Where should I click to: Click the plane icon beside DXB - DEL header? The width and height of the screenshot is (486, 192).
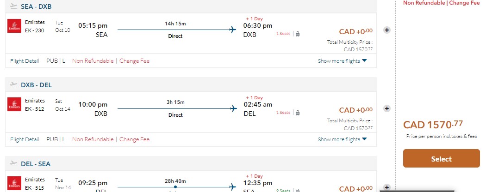[x=13, y=85]
